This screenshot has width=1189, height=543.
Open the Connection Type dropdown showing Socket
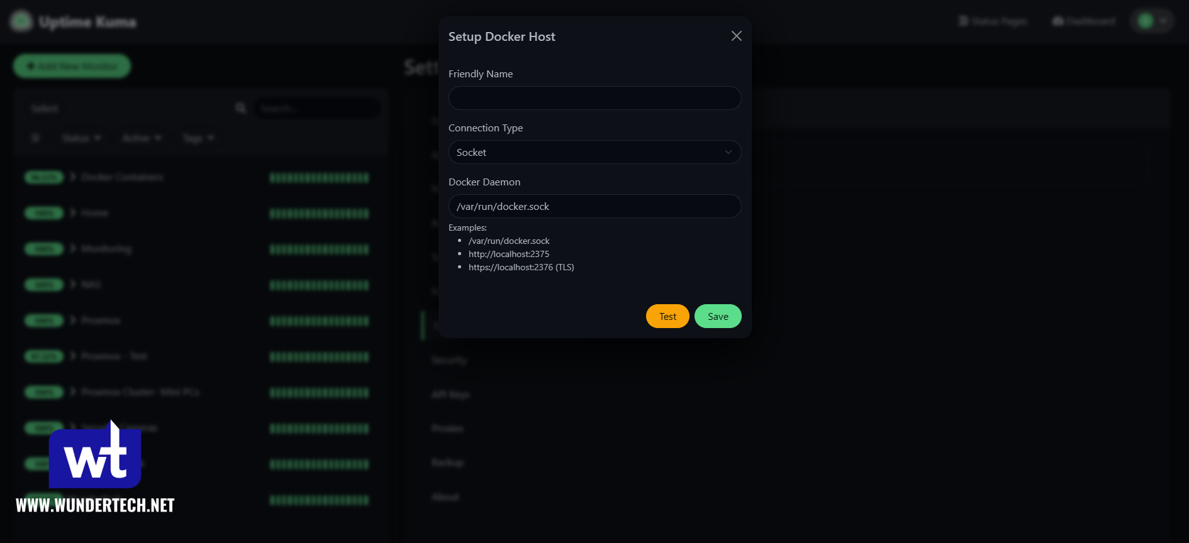pyautogui.click(x=594, y=152)
